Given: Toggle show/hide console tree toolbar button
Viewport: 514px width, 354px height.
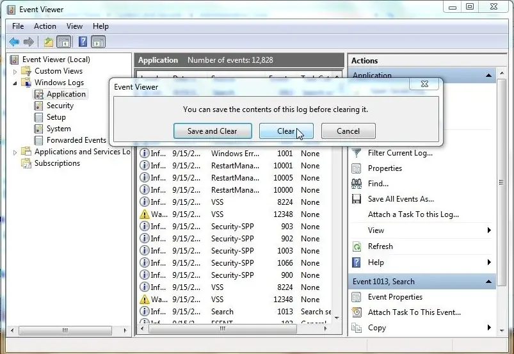Looking at the screenshot, I should [x=64, y=42].
